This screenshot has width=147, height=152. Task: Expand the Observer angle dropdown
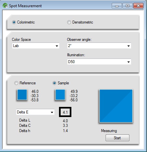tap(99, 46)
